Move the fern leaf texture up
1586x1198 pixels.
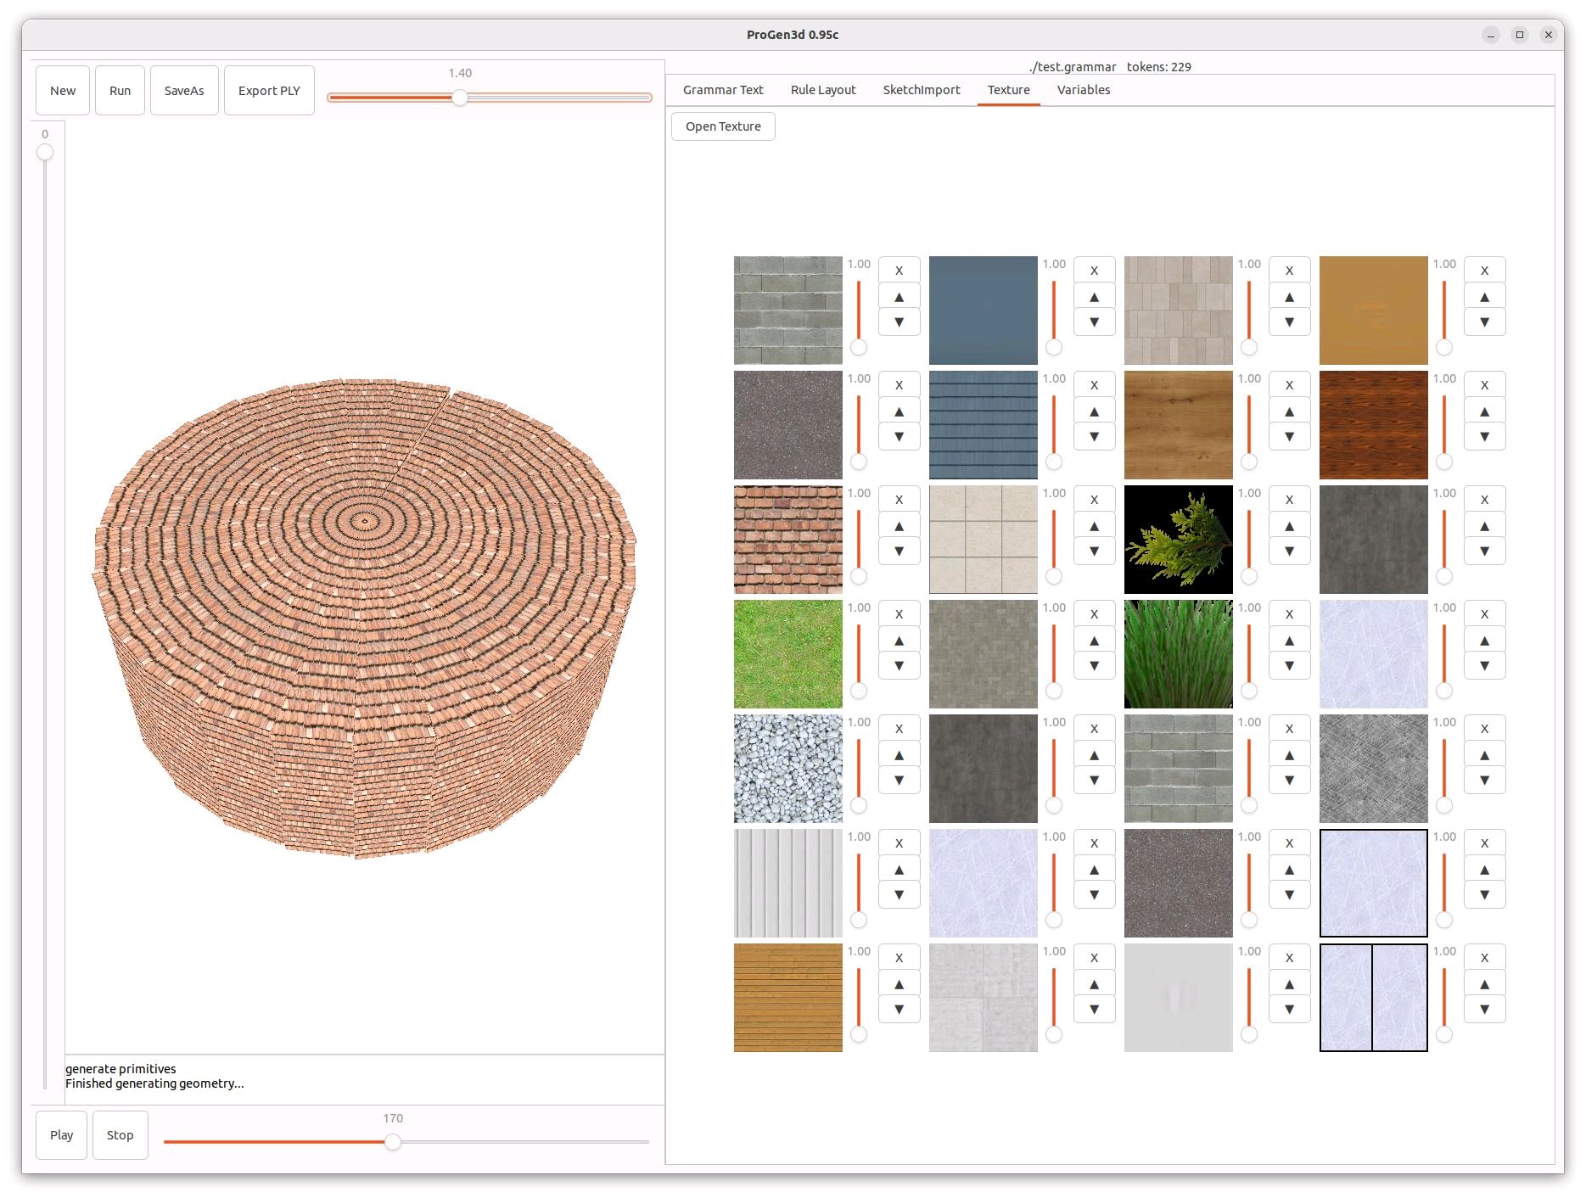tap(1289, 526)
